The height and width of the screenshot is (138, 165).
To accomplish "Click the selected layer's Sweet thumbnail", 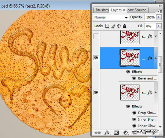I will coord(130,58).
